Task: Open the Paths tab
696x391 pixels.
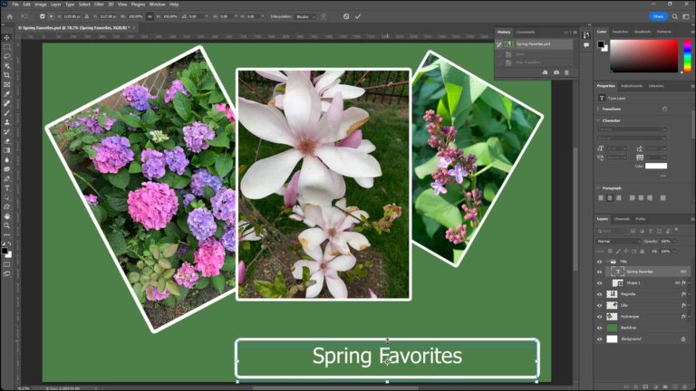Action: pos(641,219)
